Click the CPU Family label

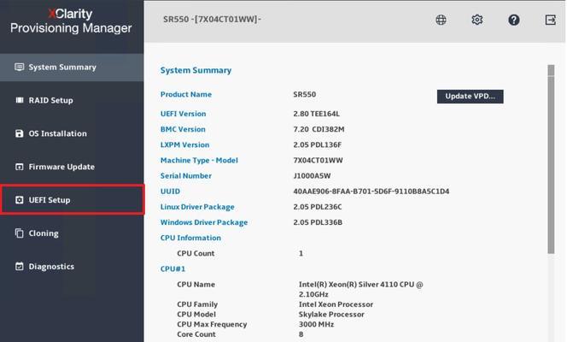[x=197, y=304]
